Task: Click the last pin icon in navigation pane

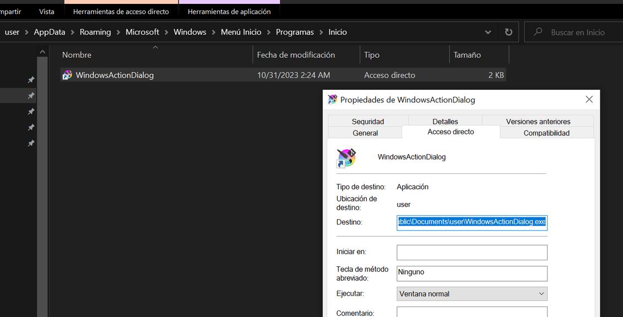Action: pyautogui.click(x=31, y=143)
